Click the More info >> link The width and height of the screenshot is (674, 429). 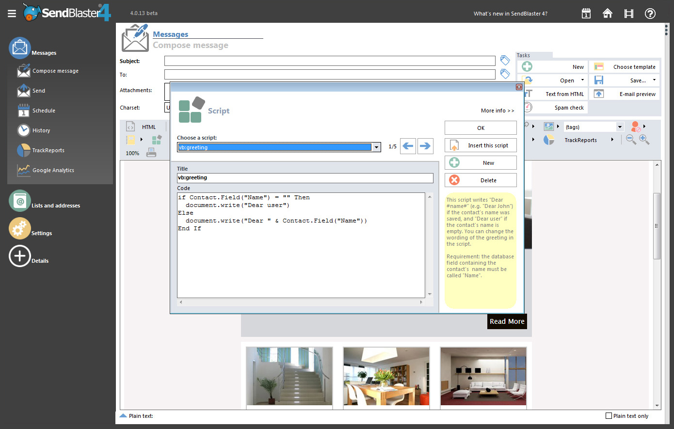(497, 111)
